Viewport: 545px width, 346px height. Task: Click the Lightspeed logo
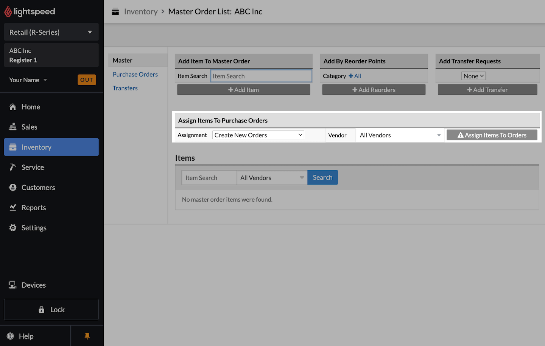pyautogui.click(x=30, y=11)
